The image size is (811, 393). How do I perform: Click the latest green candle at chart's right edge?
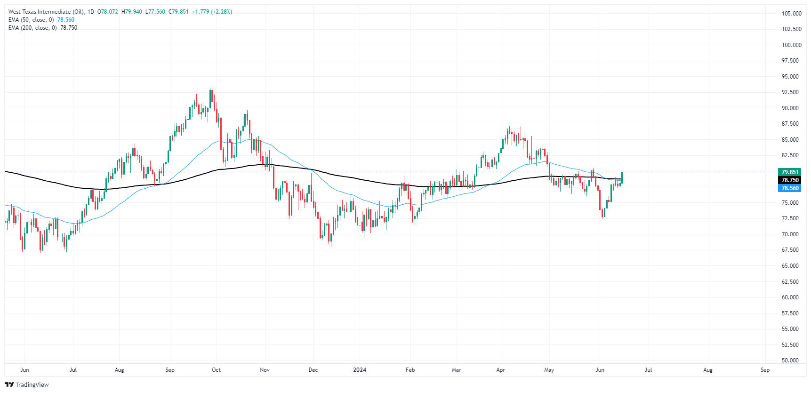(x=622, y=177)
